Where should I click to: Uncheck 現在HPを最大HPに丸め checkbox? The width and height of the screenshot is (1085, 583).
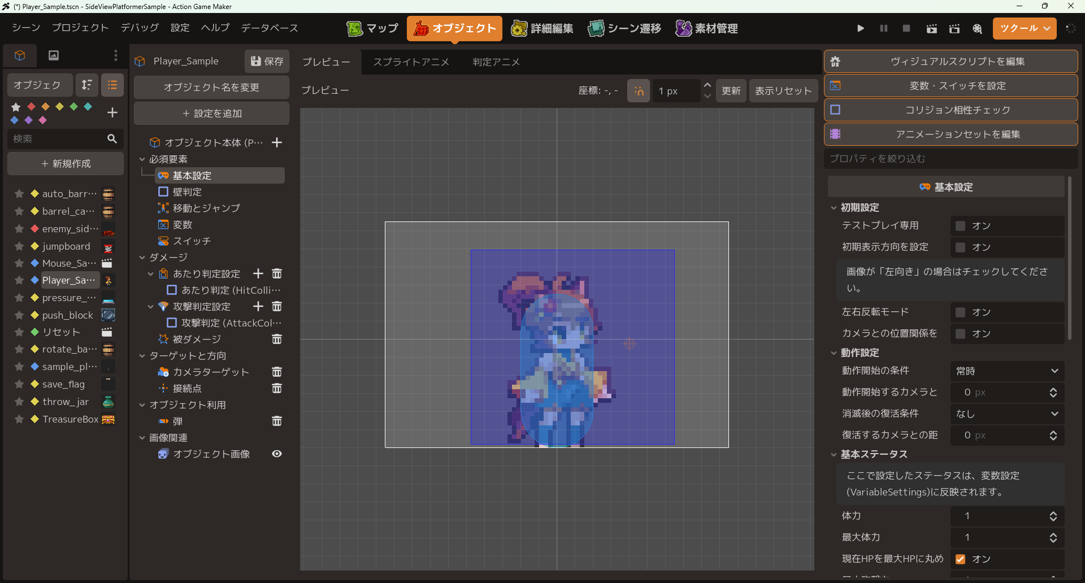[960, 559]
